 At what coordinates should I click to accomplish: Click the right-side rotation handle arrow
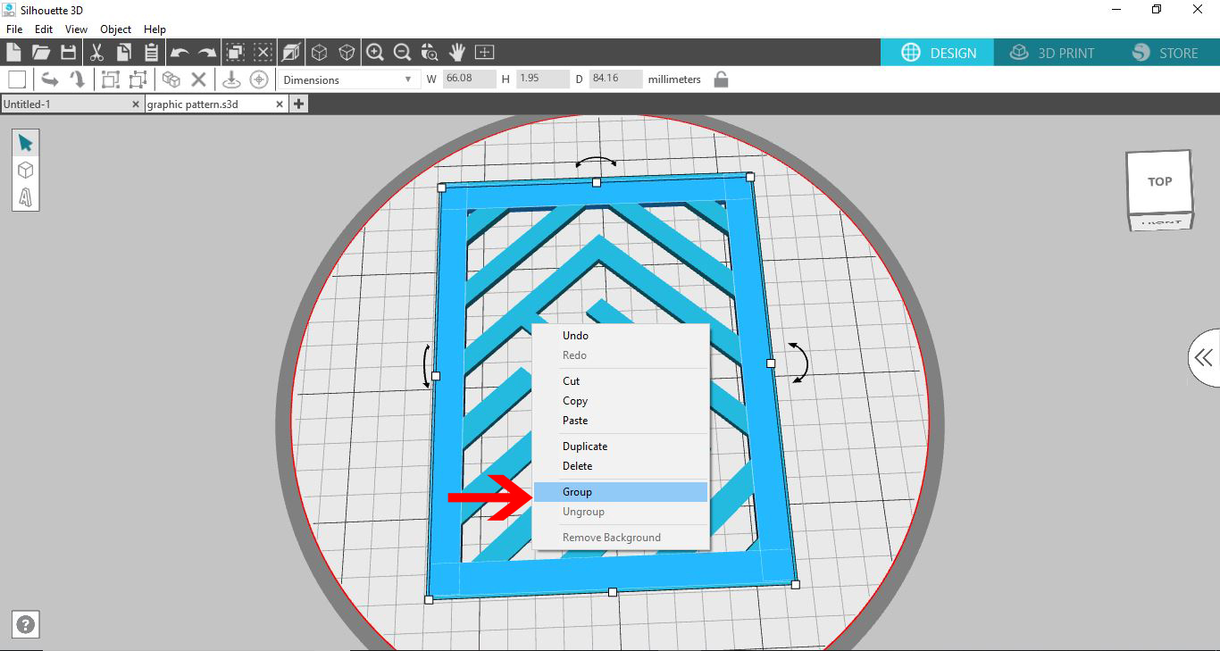(x=798, y=362)
